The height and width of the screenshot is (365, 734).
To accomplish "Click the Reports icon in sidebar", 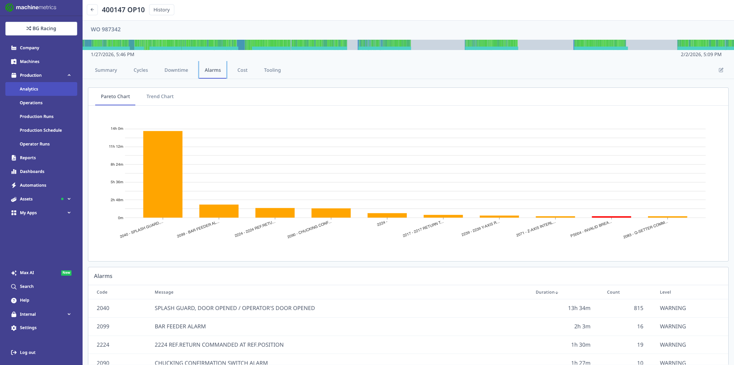I will (x=13, y=157).
